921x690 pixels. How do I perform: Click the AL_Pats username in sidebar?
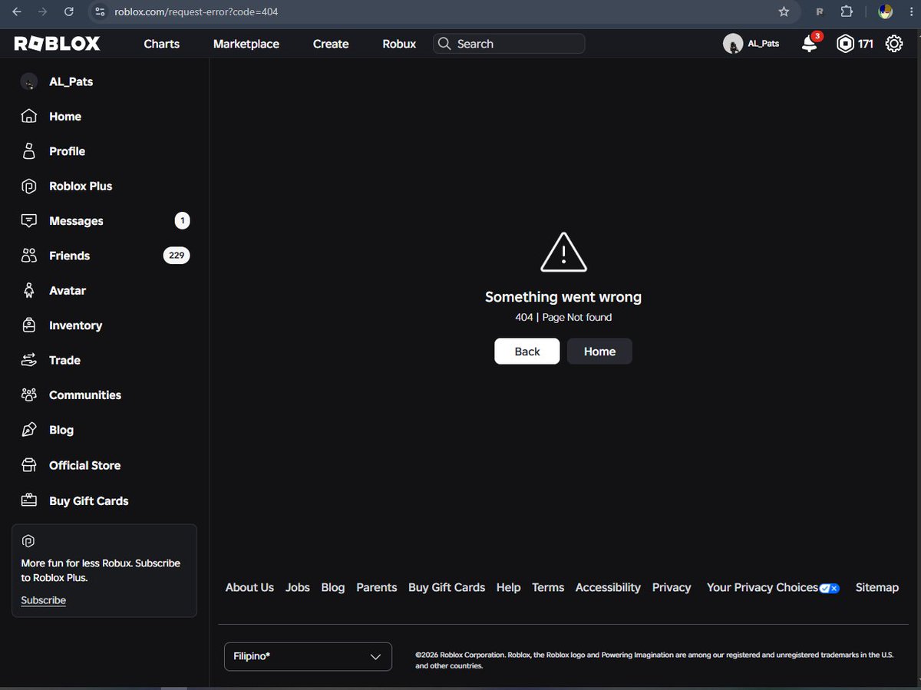[x=71, y=81]
